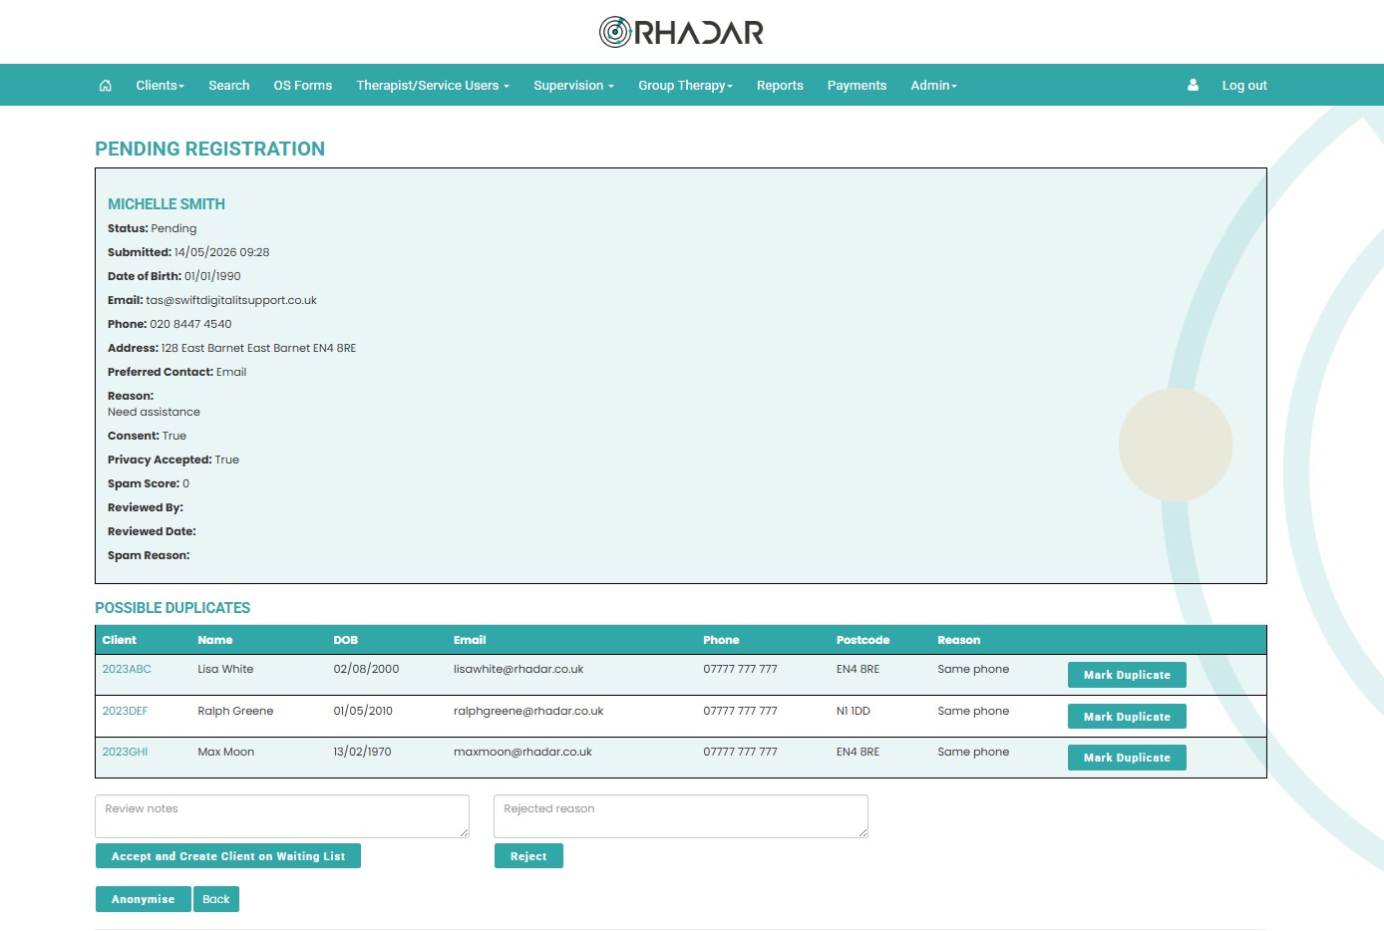Click the MICHELLE SMITH heading
The width and height of the screenshot is (1384, 931).
[x=167, y=204]
